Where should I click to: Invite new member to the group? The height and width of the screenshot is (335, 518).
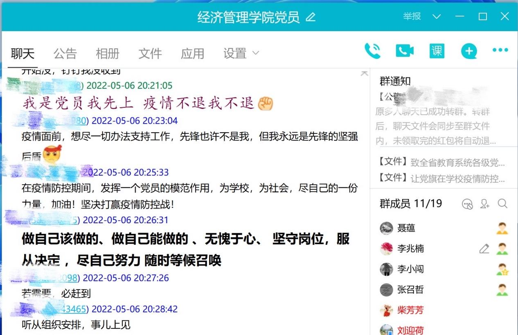tap(485, 204)
